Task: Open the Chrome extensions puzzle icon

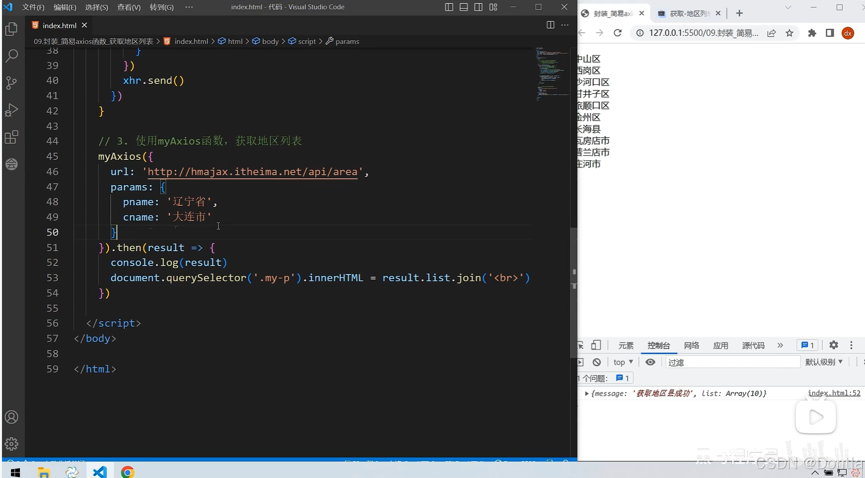Action: (x=812, y=33)
